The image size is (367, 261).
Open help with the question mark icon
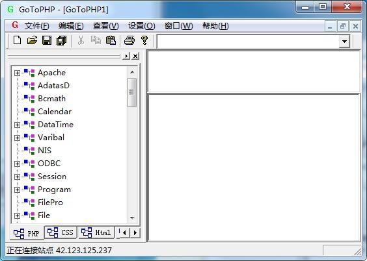[144, 40]
